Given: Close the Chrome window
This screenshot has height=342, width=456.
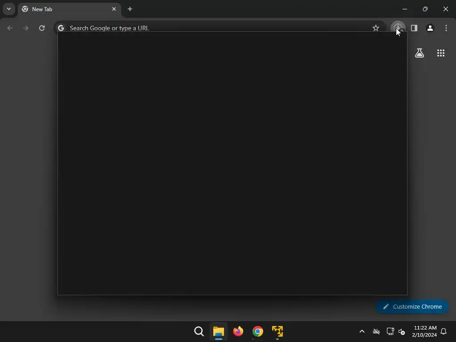Looking at the screenshot, I should tap(445, 9).
